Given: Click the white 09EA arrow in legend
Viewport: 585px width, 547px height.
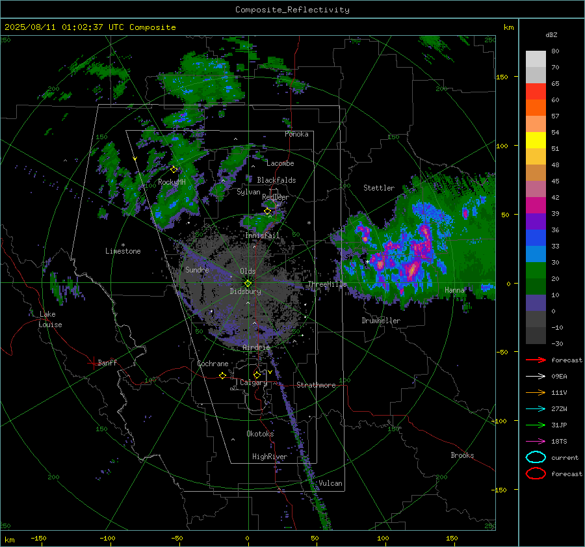Looking at the screenshot, I should tap(536, 376).
